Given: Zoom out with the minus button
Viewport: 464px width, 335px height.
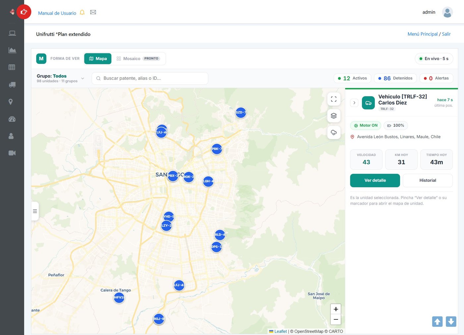Looking at the screenshot, I should [336, 319].
